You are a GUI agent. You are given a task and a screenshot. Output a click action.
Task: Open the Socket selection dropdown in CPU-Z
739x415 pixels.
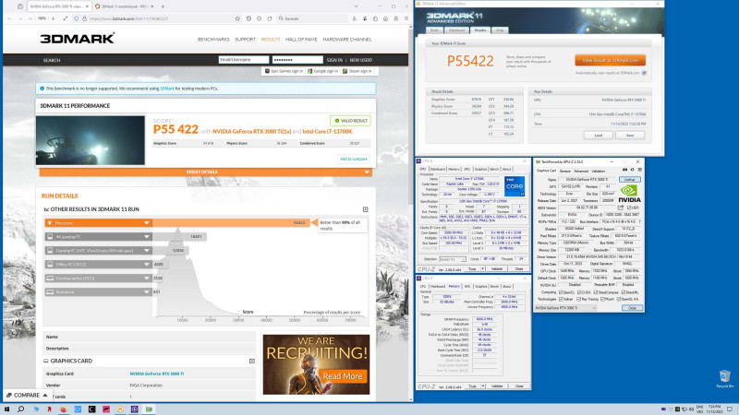click(x=452, y=259)
